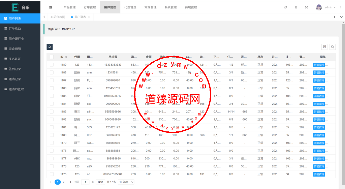The width and height of the screenshot is (345, 189).
Task: Open the 产品管理 top menu
Action: coord(69,7)
